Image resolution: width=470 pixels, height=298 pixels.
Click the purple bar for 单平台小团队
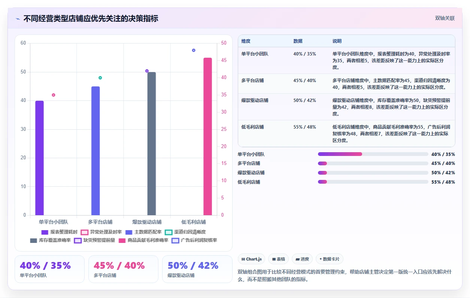[39, 158]
